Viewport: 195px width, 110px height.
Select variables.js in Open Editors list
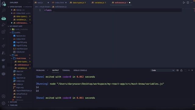coord(20,20)
